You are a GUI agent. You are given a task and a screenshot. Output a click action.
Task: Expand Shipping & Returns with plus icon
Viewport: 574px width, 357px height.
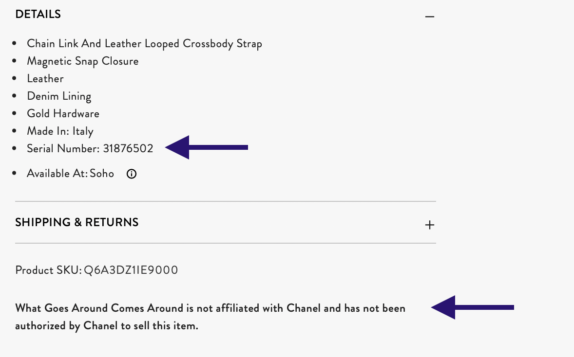point(430,225)
